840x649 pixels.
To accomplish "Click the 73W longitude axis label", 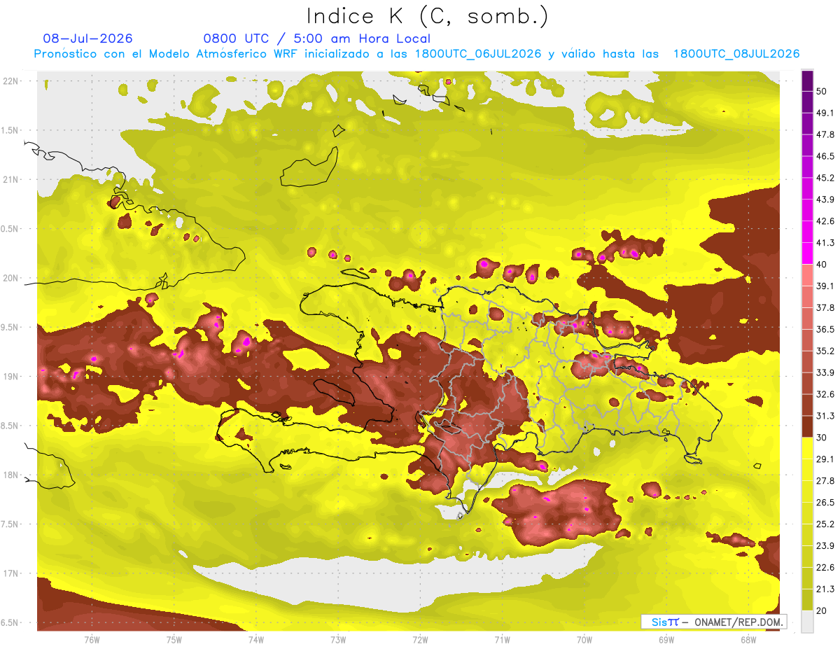I will click(x=338, y=639).
